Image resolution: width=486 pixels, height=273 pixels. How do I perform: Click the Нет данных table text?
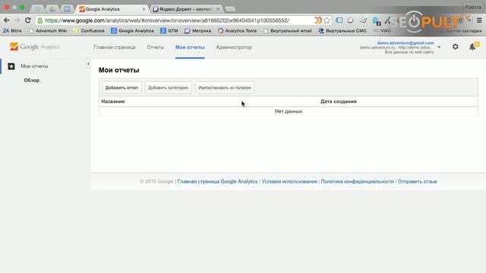(x=289, y=111)
